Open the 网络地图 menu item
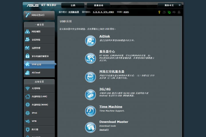Image resolution: width=206 pixels, height=137 pixels. click(39, 32)
